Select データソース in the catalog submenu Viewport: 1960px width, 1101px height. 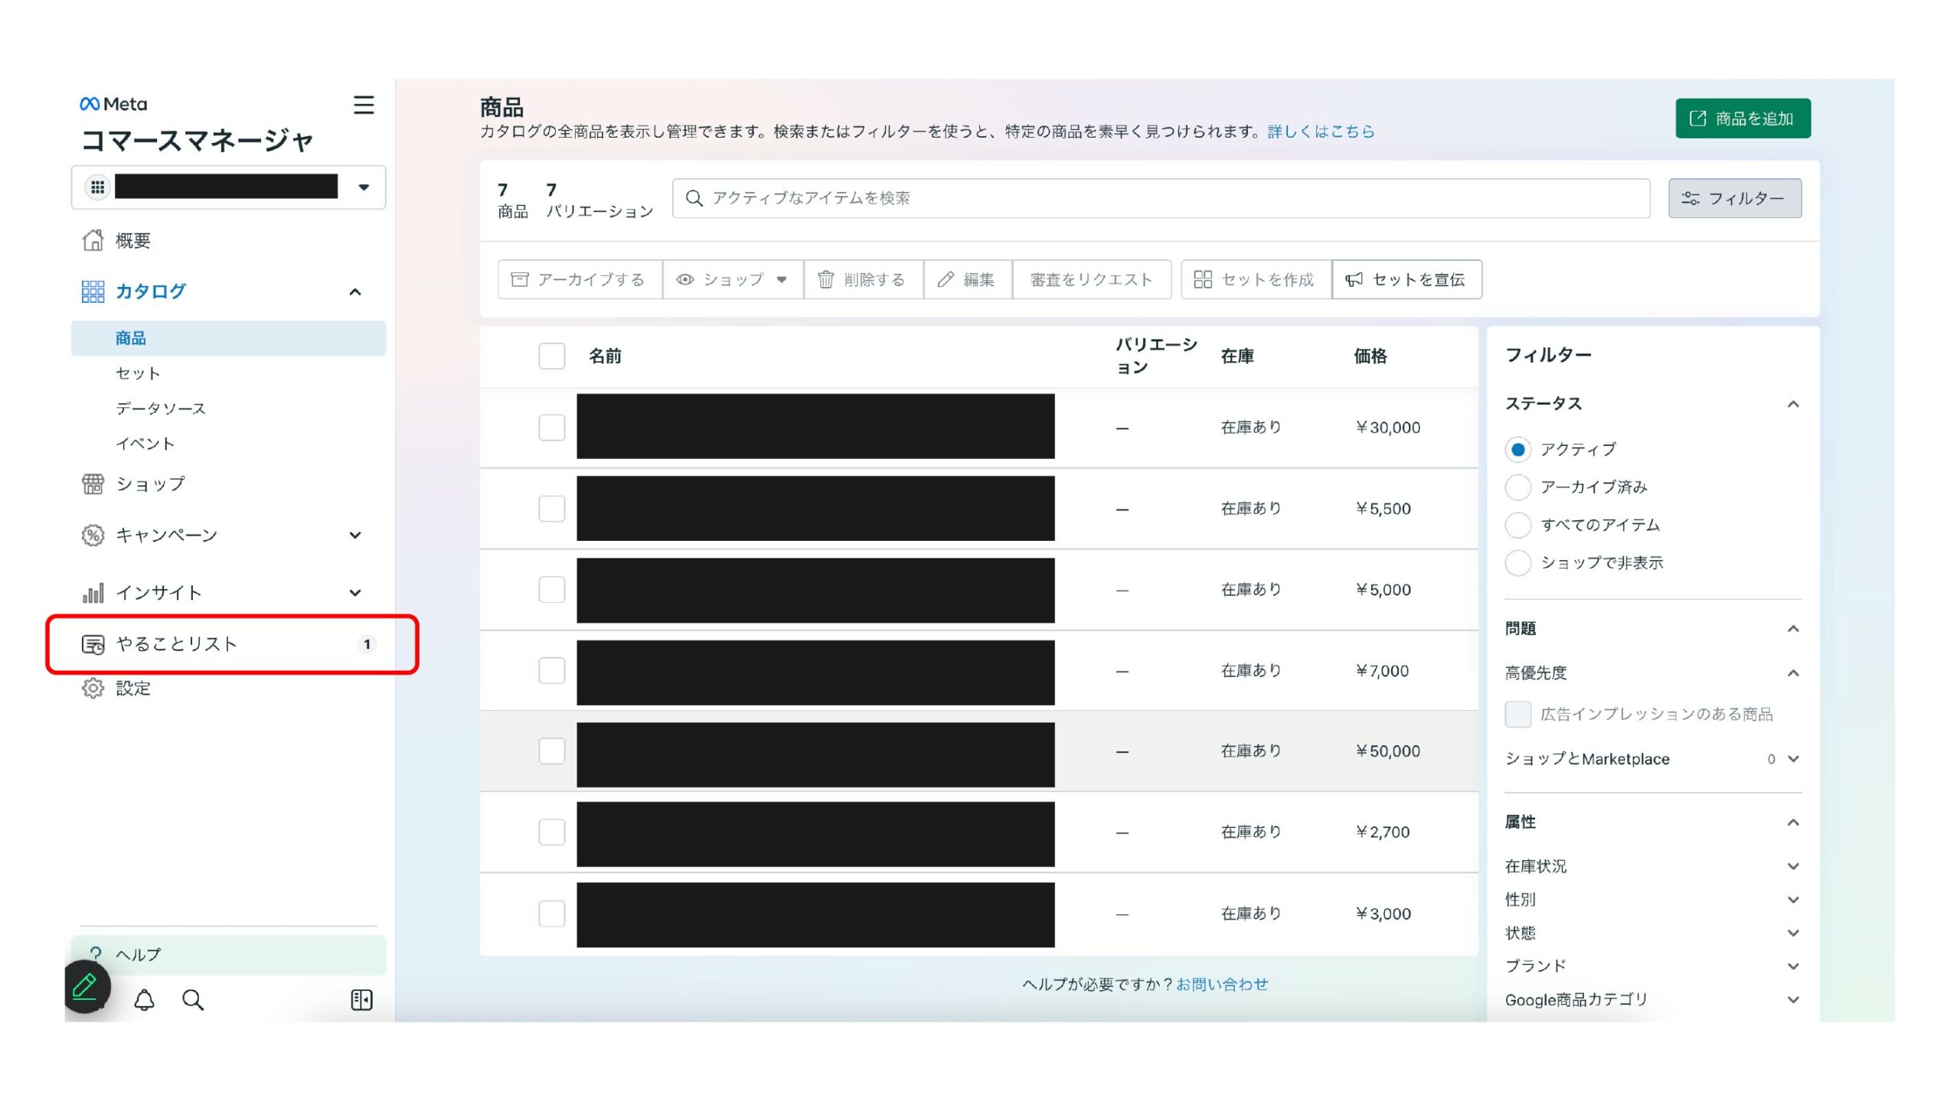coord(161,409)
